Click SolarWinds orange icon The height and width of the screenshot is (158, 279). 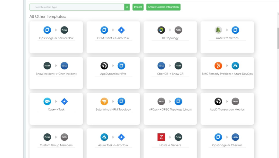pyautogui.click(x=104, y=101)
